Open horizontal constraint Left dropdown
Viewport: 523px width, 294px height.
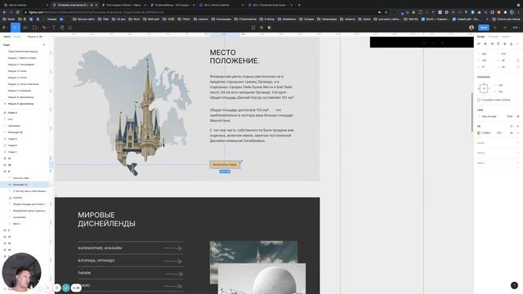(x=500, y=85)
